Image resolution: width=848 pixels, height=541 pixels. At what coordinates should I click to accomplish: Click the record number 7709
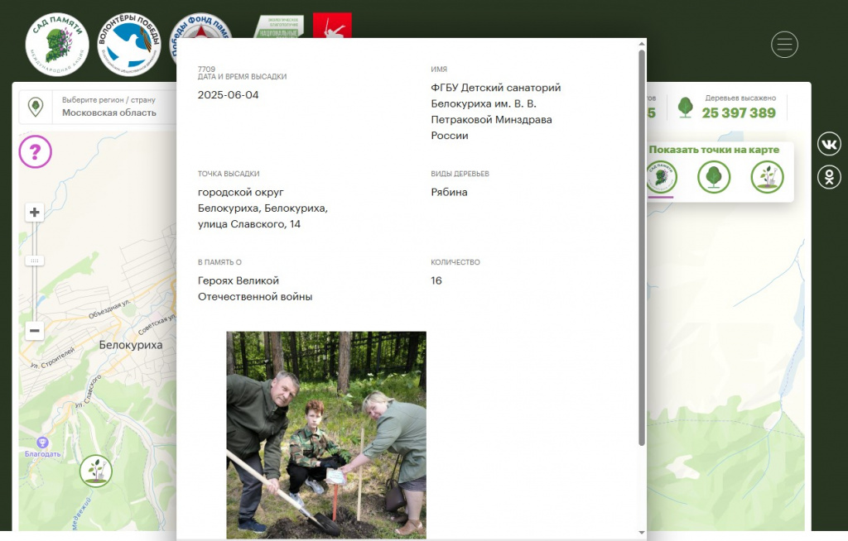point(206,69)
